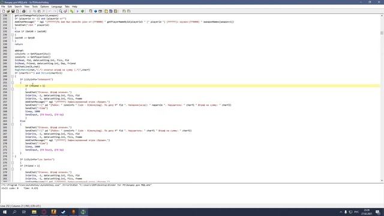Click the editor vertical scrollbar thumb
This screenshot has width=384, height=216.
[382, 33]
